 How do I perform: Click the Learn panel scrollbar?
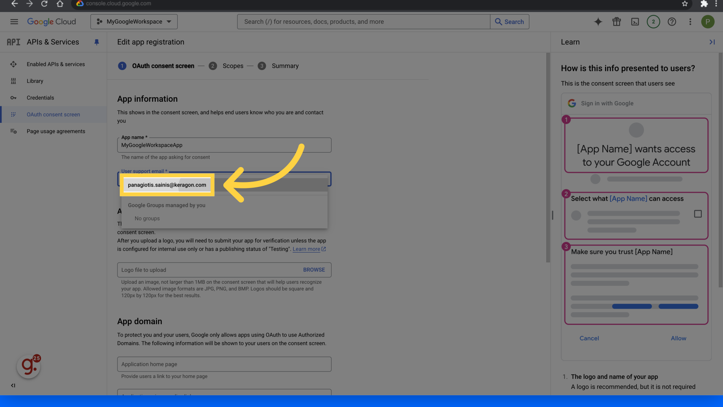[x=720, y=170]
